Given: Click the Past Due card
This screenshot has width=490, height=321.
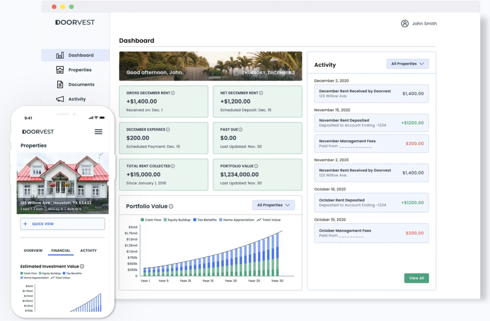Looking at the screenshot, I should (x=257, y=138).
